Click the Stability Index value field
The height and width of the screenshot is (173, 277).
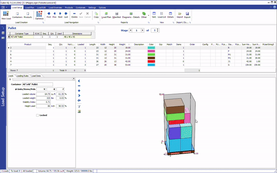pyautogui.click(x=43, y=102)
